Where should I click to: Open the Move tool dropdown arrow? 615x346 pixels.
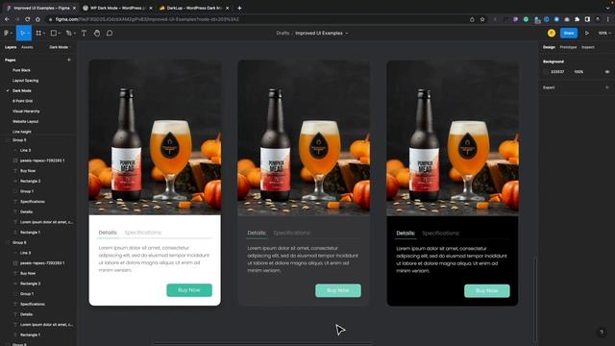pos(28,34)
